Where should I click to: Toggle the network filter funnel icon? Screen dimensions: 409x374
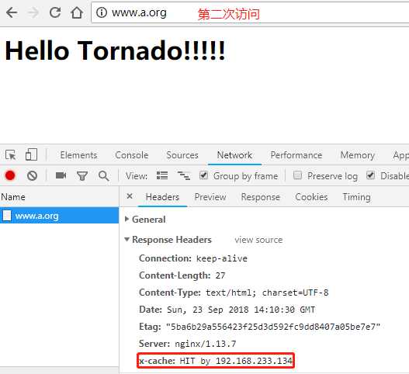82,176
